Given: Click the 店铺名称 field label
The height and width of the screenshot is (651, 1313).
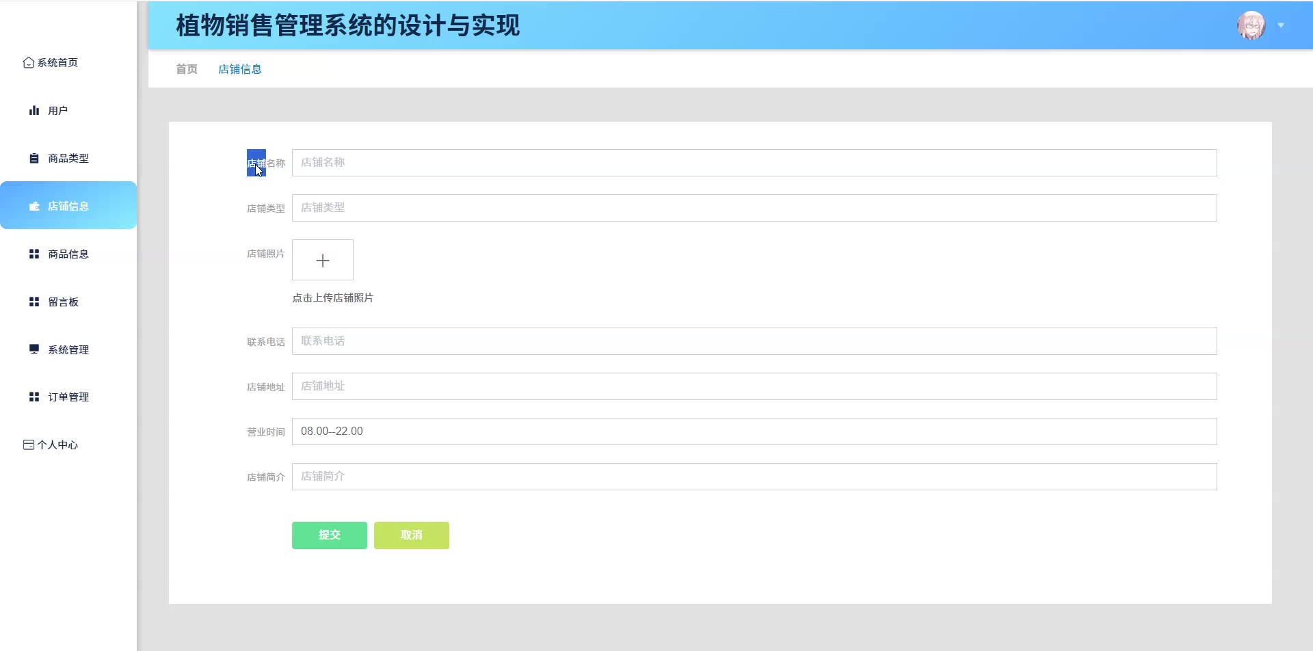Looking at the screenshot, I should (266, 163).
